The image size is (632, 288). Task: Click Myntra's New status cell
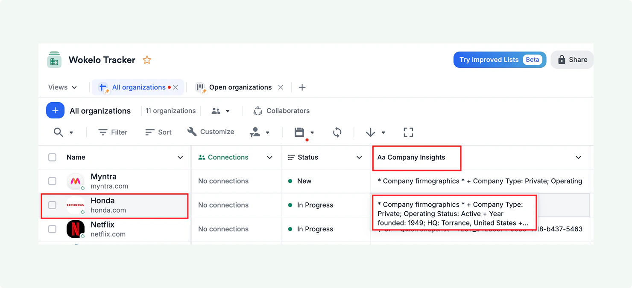(326, 181)
